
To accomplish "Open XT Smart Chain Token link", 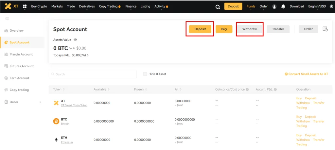I will pos(74,105).
